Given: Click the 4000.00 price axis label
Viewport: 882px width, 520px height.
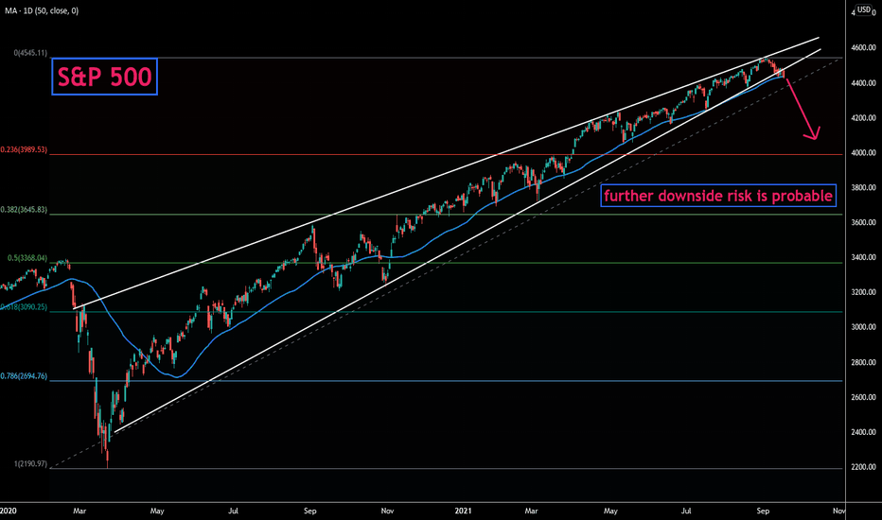Looking at the screenshot, I should point(863,153).
